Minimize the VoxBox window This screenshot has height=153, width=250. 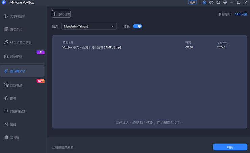tap(232, 2)
